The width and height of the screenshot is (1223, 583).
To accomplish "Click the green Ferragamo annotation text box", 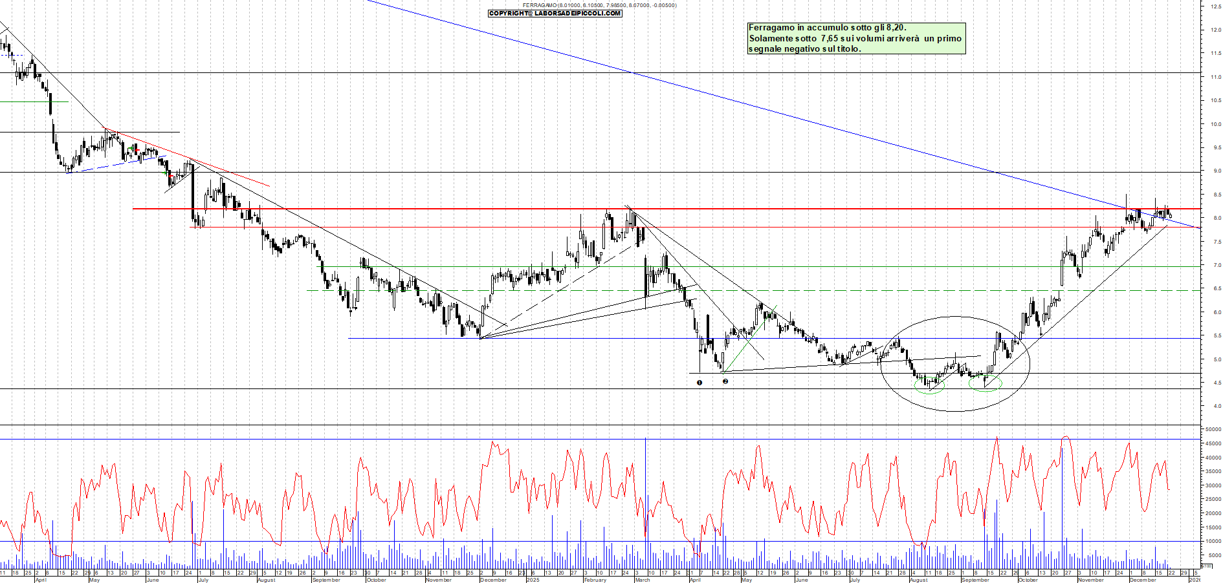I will point(856,38).
